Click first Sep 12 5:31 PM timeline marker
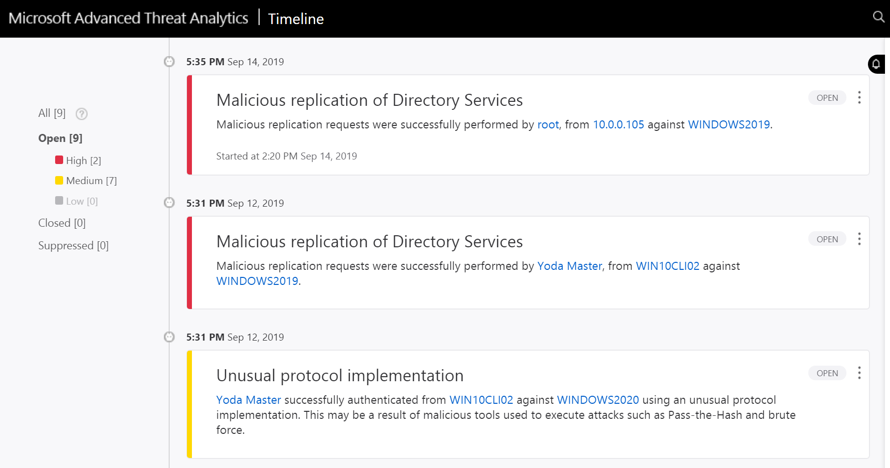 click(x=169, y=203)
